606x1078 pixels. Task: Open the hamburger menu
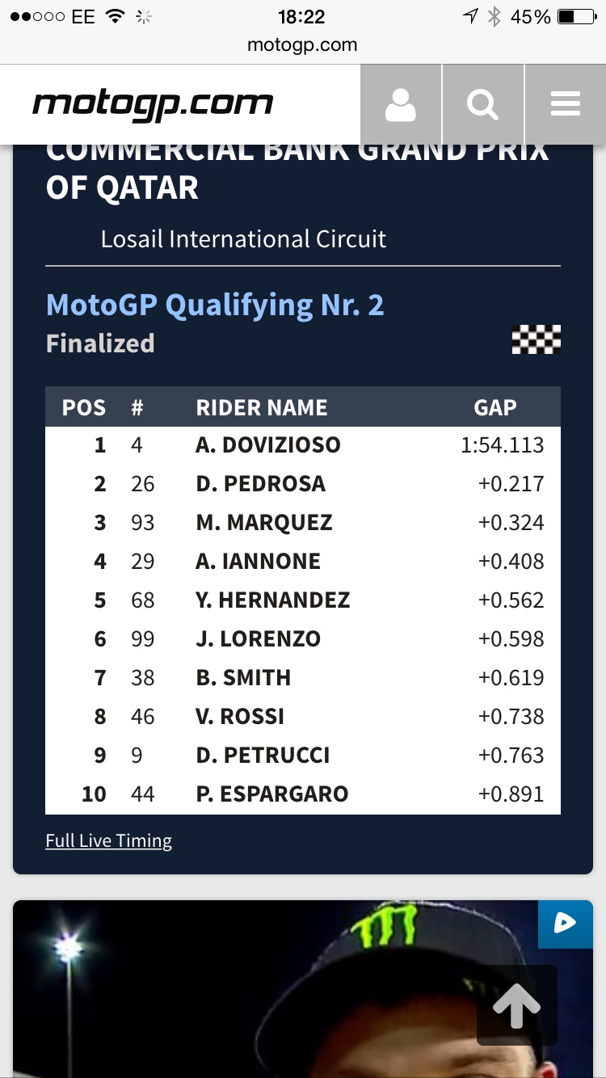tap(565, 105)
